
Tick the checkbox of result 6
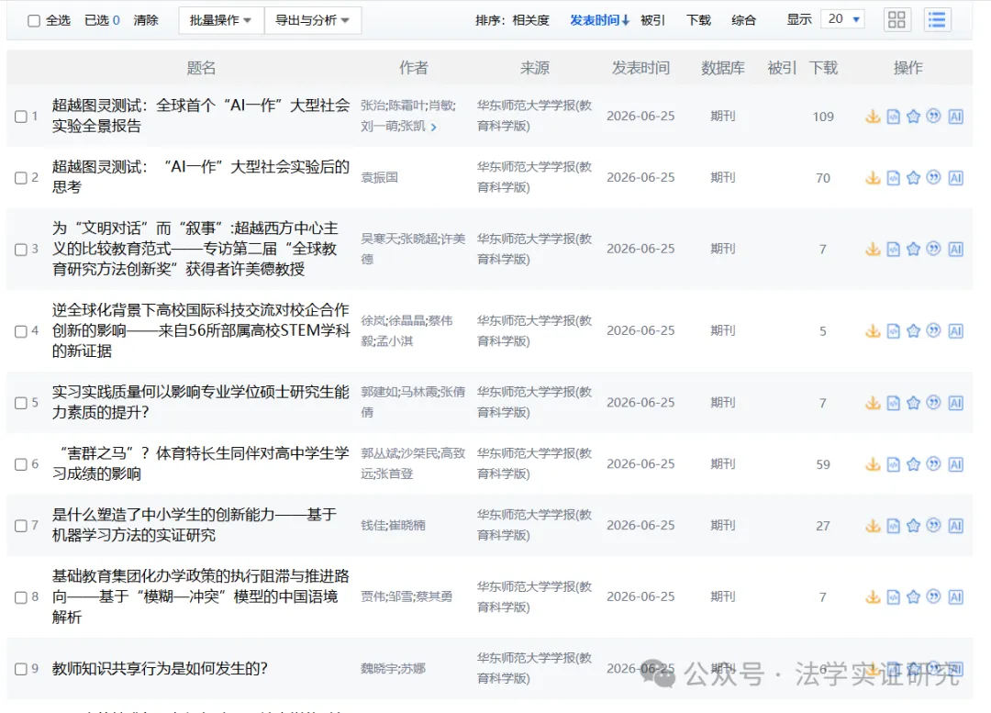coord(21,464)
